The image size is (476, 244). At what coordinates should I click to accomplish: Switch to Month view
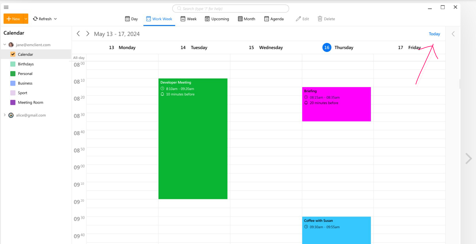(x=246, y=19)
